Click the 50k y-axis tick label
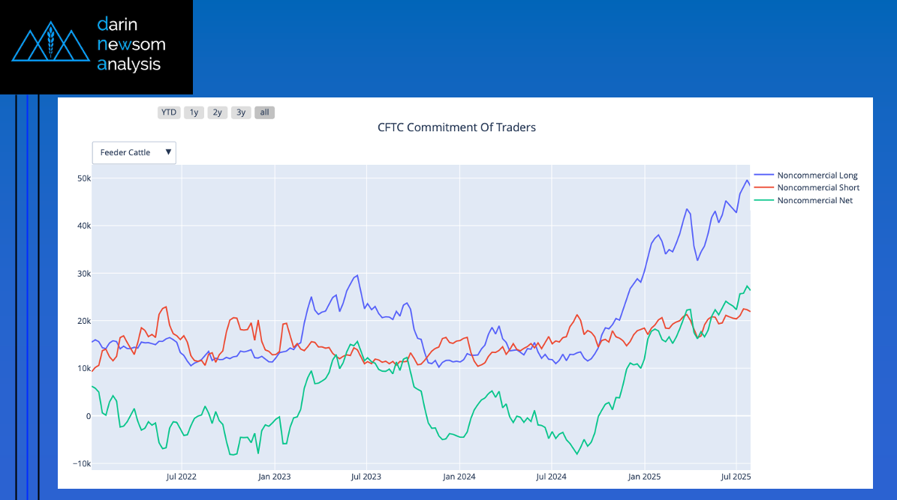The image size is (897, 500). (x=82, y=178)
